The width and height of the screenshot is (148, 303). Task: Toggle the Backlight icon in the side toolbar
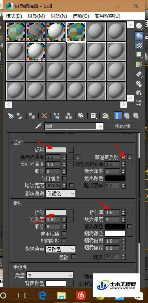pos(139,36)
